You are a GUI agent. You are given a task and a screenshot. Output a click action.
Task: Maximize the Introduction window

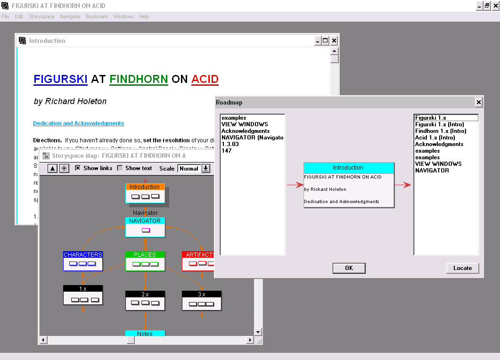[x=325, y=41]
